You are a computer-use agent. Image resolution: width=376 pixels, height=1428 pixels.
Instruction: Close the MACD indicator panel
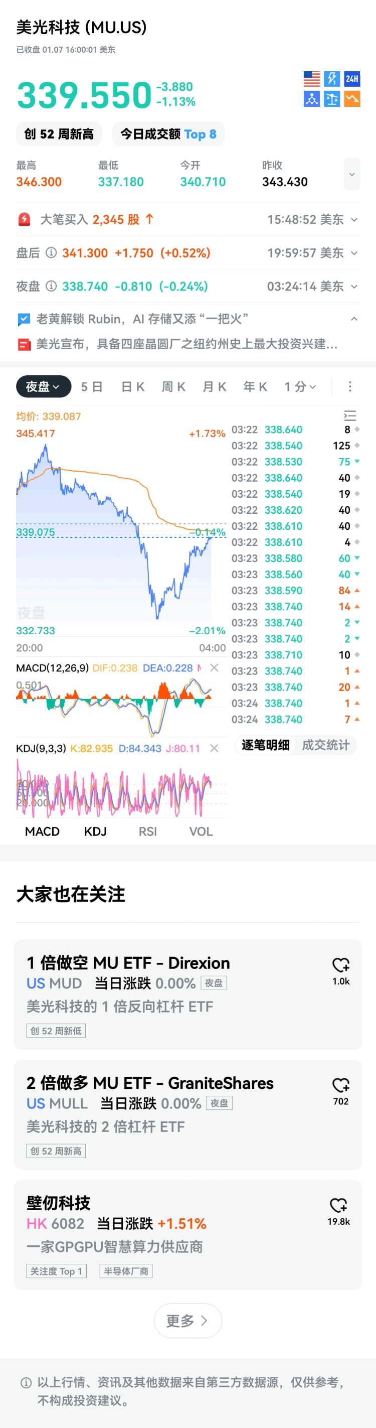214,668
